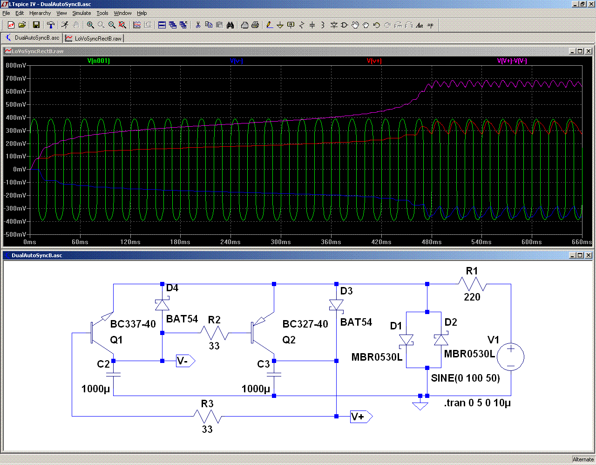Click the Tile Windows toolbar icon
The width and height of the screenshot is (596, 465).
pos(162,25)
